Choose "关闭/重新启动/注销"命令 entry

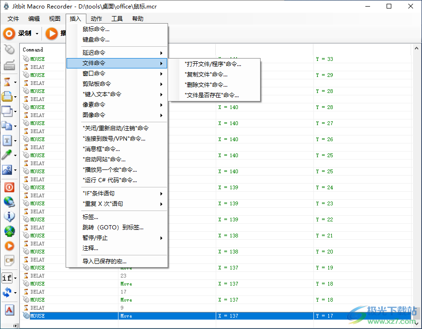(117, 128)
